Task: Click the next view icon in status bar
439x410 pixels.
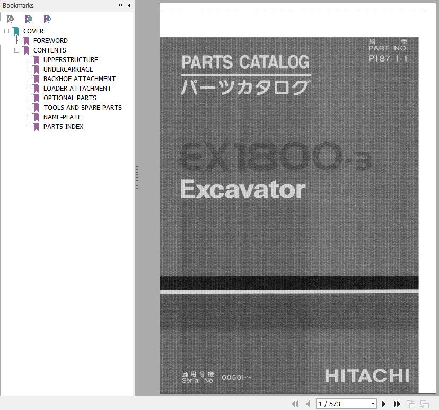Action: coord(425,404)
